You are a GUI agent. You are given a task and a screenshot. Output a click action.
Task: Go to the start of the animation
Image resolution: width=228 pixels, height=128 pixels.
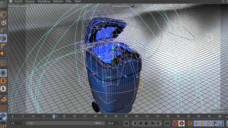(126, 123)
